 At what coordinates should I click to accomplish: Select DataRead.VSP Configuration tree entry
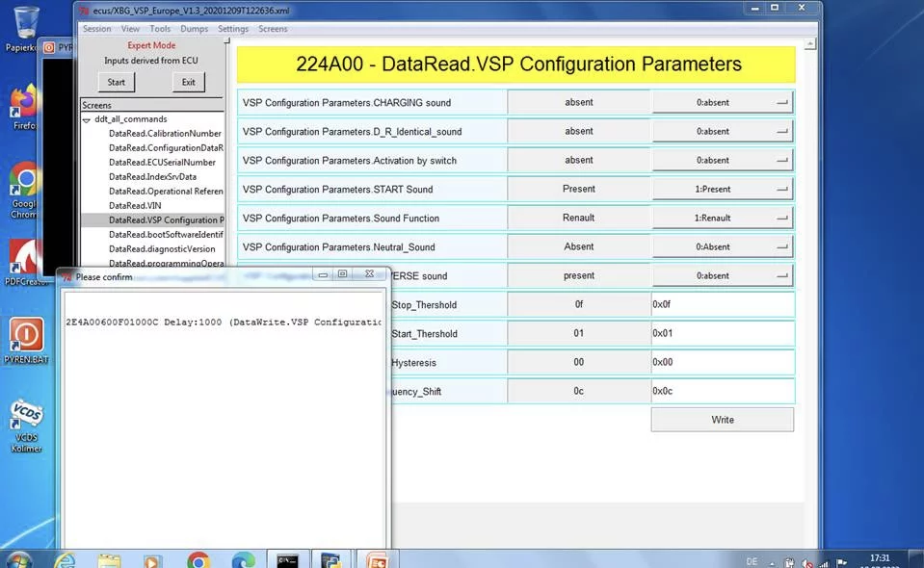pos(166,220)
